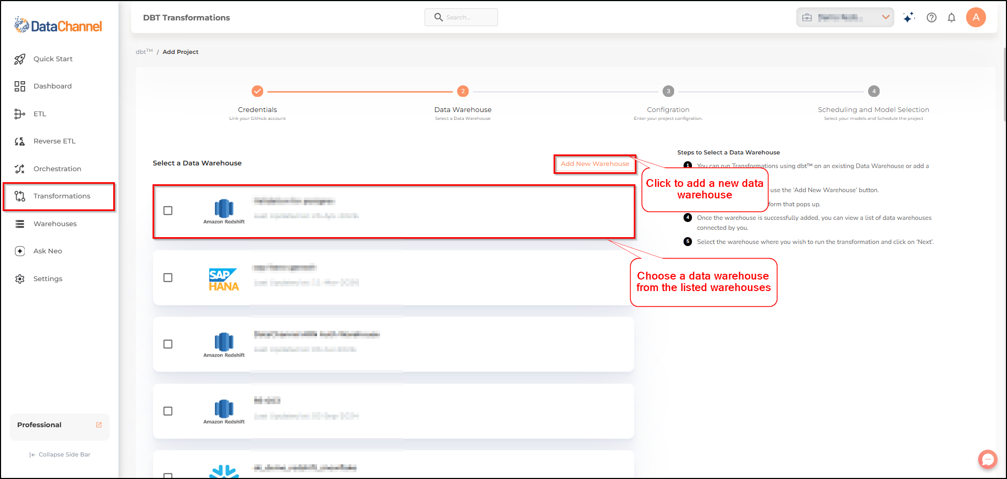Click Add New Warehouse button
Image resolution: width=1007 pixels, height=479 pixels.
coord(595,164)
